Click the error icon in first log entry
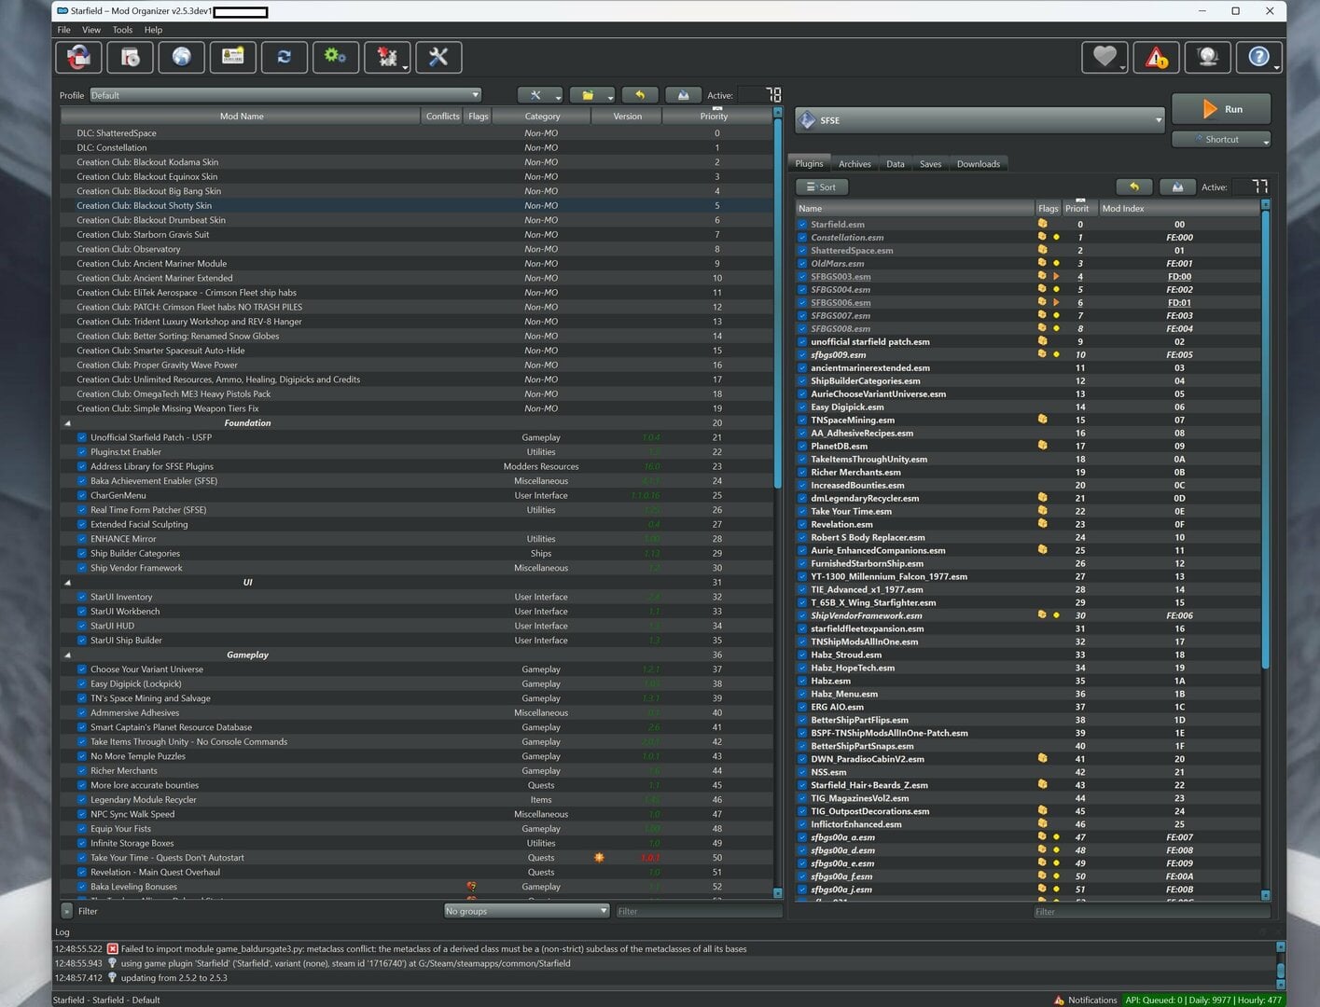 click(112, 949)
